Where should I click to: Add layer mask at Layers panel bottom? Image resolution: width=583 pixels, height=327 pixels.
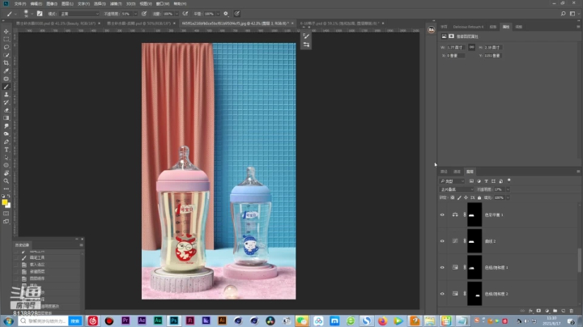[x=538, y=311]
